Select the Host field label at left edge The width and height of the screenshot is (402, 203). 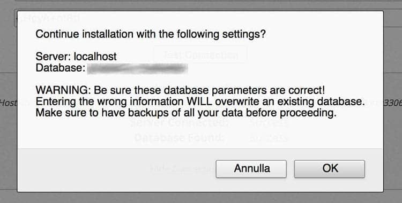8,103
